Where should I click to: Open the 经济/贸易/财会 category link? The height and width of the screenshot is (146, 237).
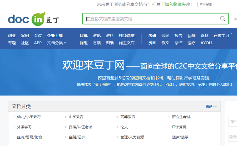[29, 137]
